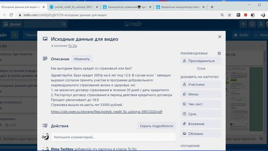Open the recommended settings gear icon
Image resolution: width=268 pixels, height=151 pixels.
click(x=219, y=53)
